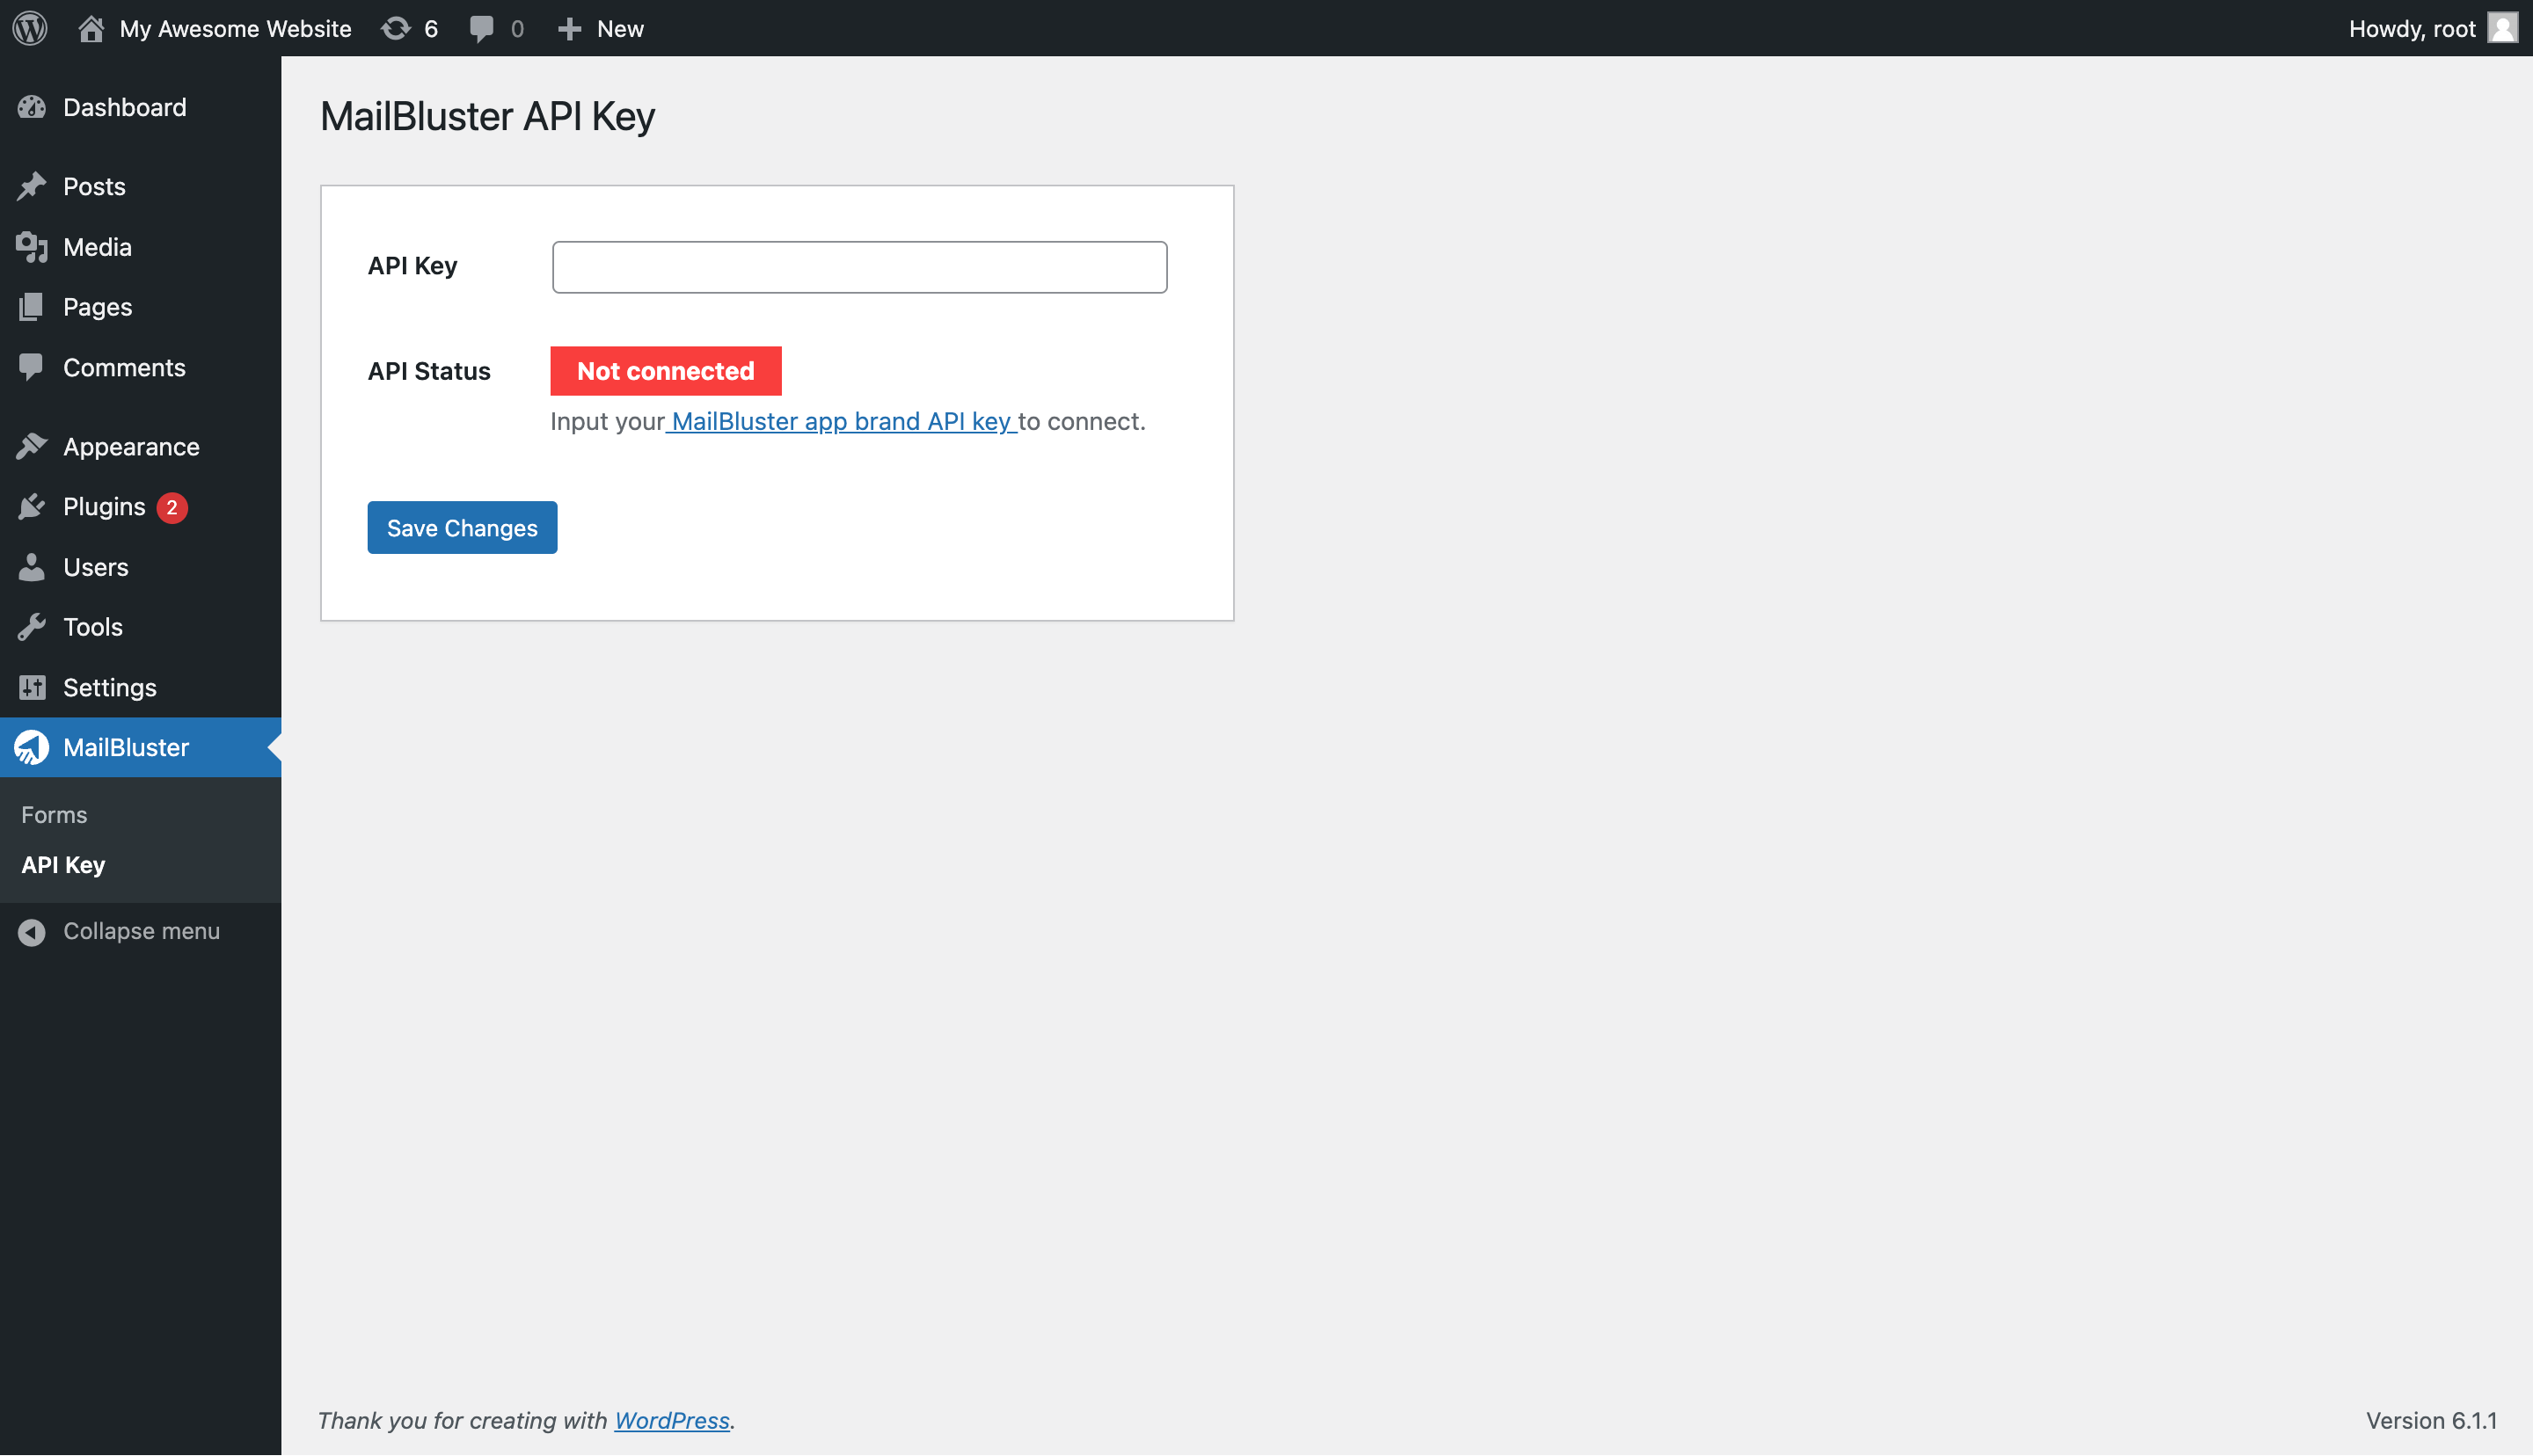Click the Collapse menu arrow icon
Viewport: 2533px width, 1456px height.
pyautogui.click(x=32, y=932)
